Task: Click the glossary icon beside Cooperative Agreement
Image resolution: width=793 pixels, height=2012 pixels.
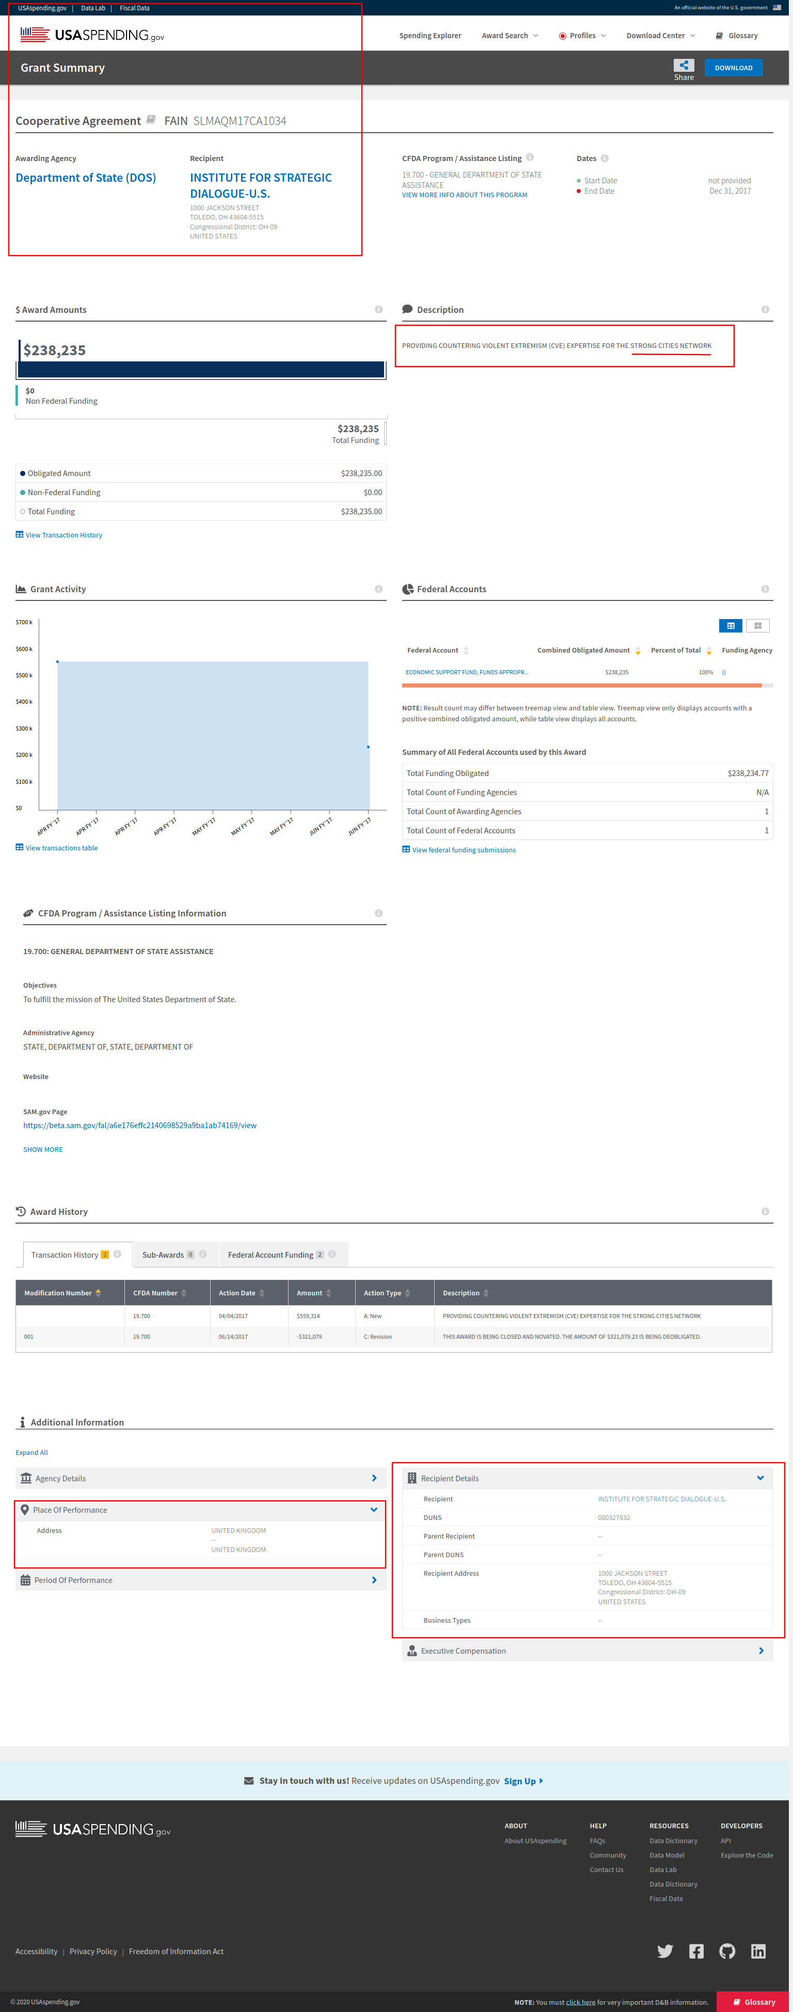Action: [151, 119]
